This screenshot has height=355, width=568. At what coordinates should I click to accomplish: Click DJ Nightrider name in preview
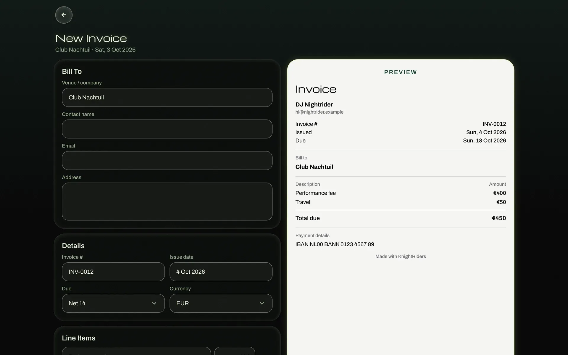click(314, 104)
